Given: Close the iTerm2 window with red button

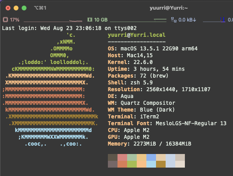Looking at the screenshot, I should (8, 8).
